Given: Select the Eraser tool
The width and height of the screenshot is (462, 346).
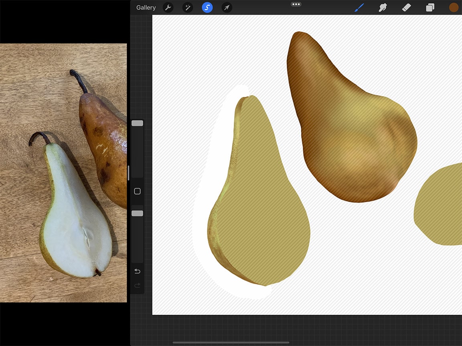Looking at the screenshot, I should tap(406, 8).
